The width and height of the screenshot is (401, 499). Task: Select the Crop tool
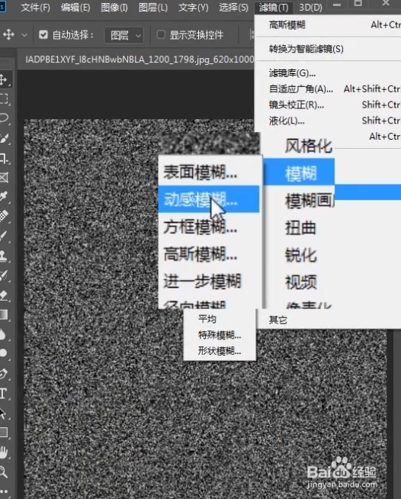tap(4, 158)
